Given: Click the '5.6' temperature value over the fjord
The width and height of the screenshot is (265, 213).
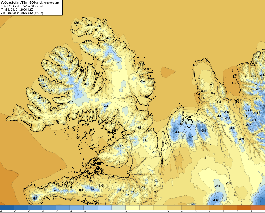Looking at the screenshot, I should tap(234, 83).
